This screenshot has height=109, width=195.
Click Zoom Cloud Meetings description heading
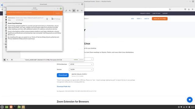point(15,23)
